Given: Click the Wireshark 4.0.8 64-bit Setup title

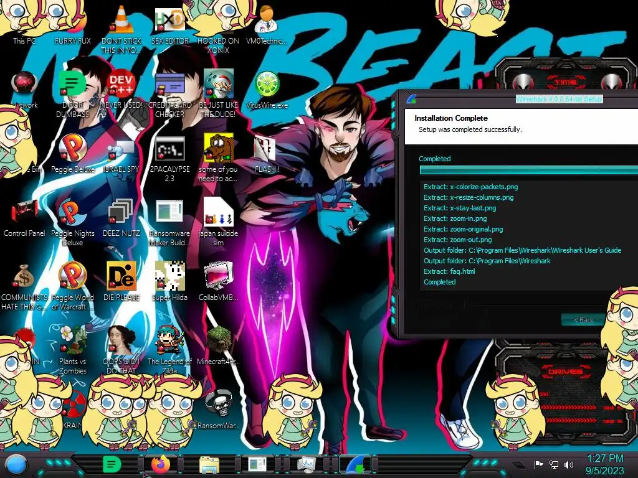Looking at the screenshot, I should (559, 99).
